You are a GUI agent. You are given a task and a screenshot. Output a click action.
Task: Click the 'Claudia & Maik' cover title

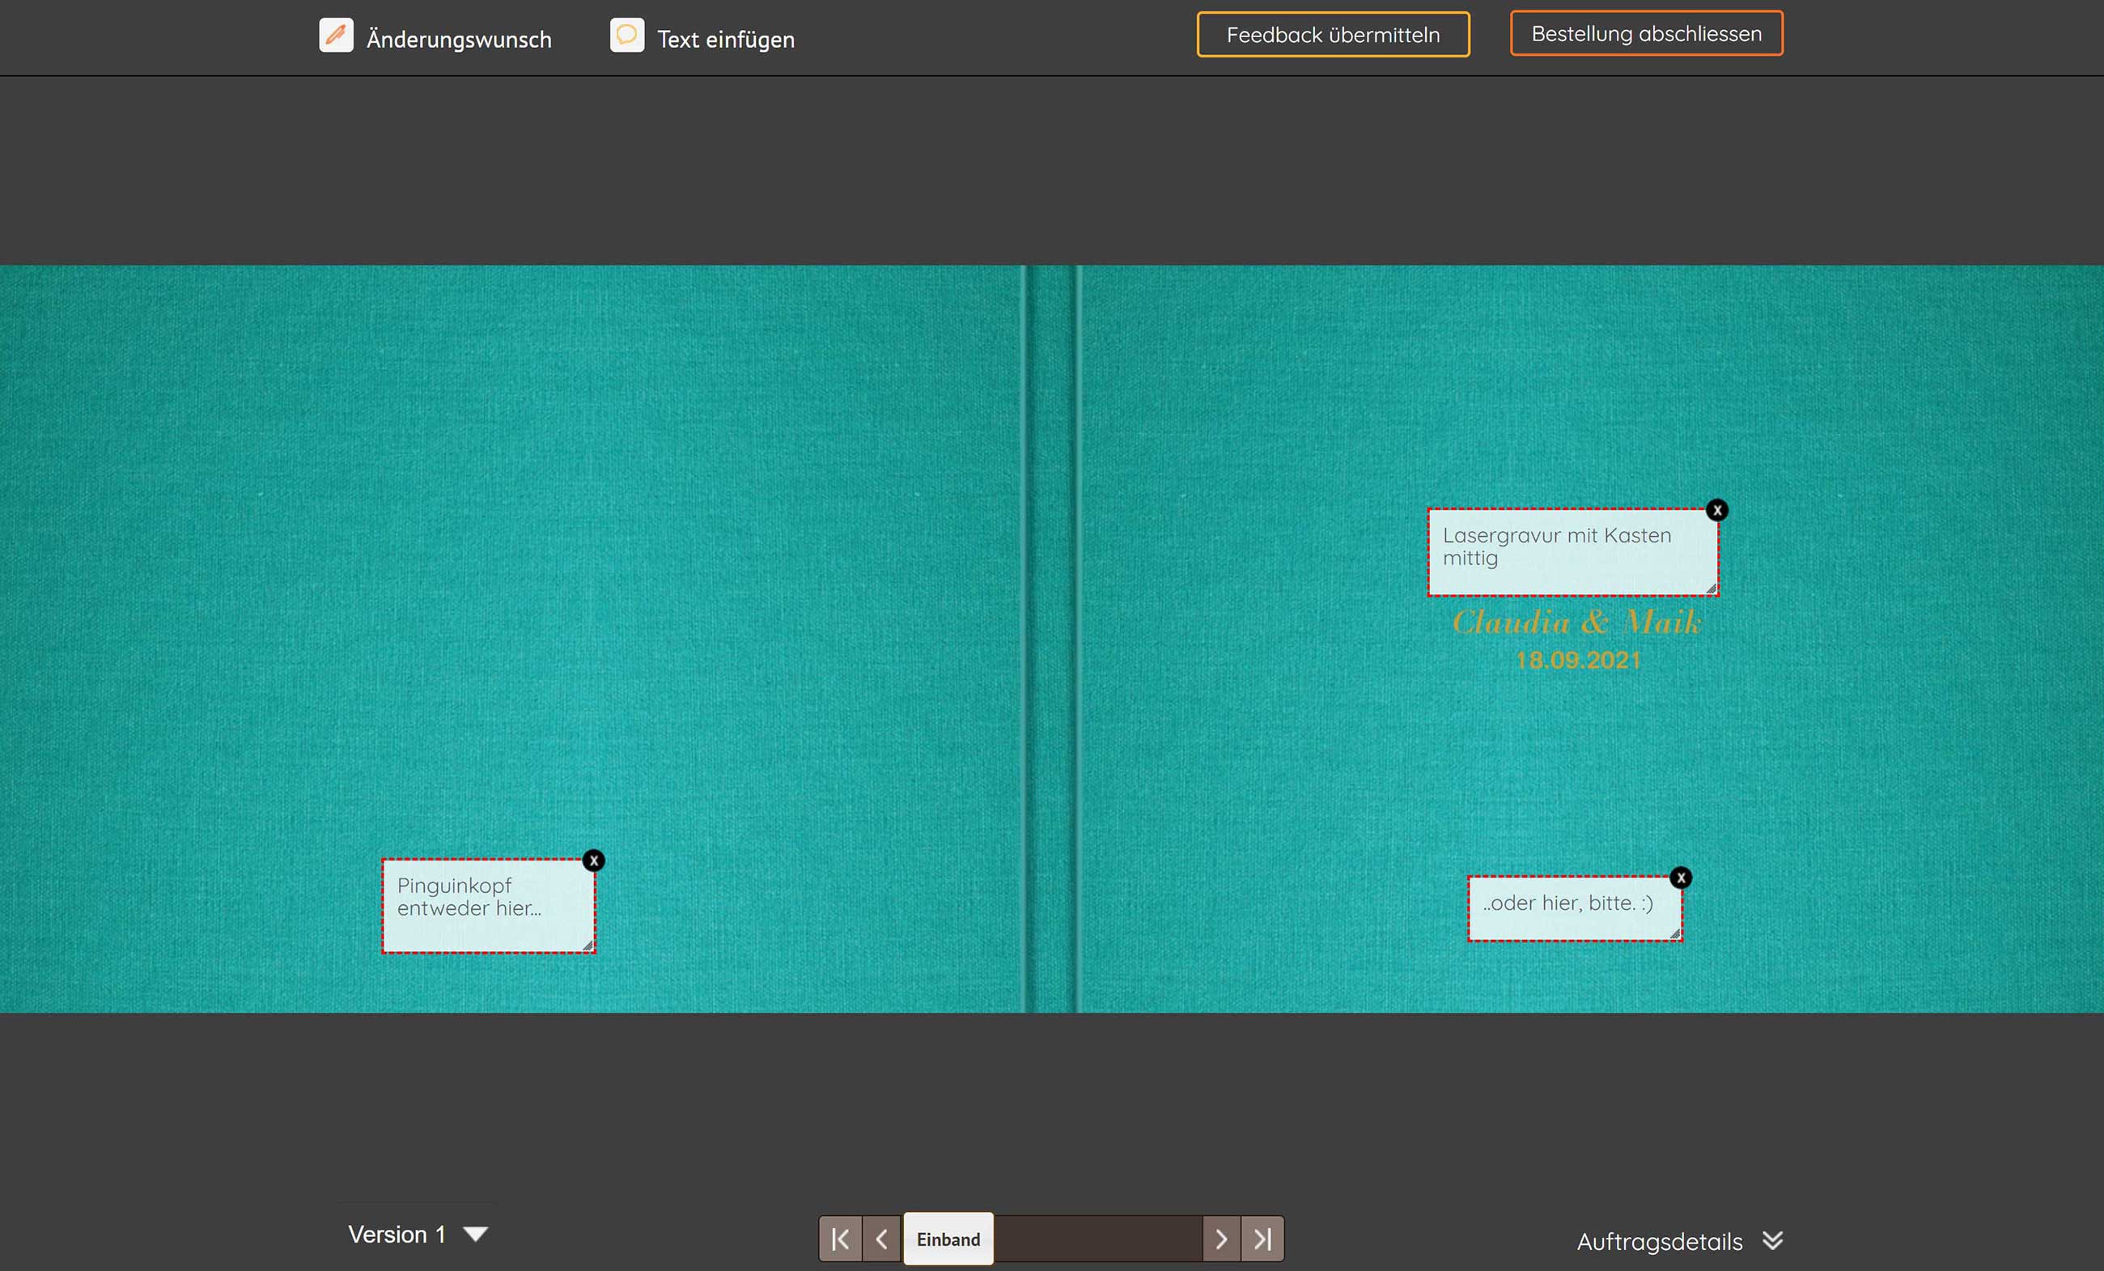1576,623
